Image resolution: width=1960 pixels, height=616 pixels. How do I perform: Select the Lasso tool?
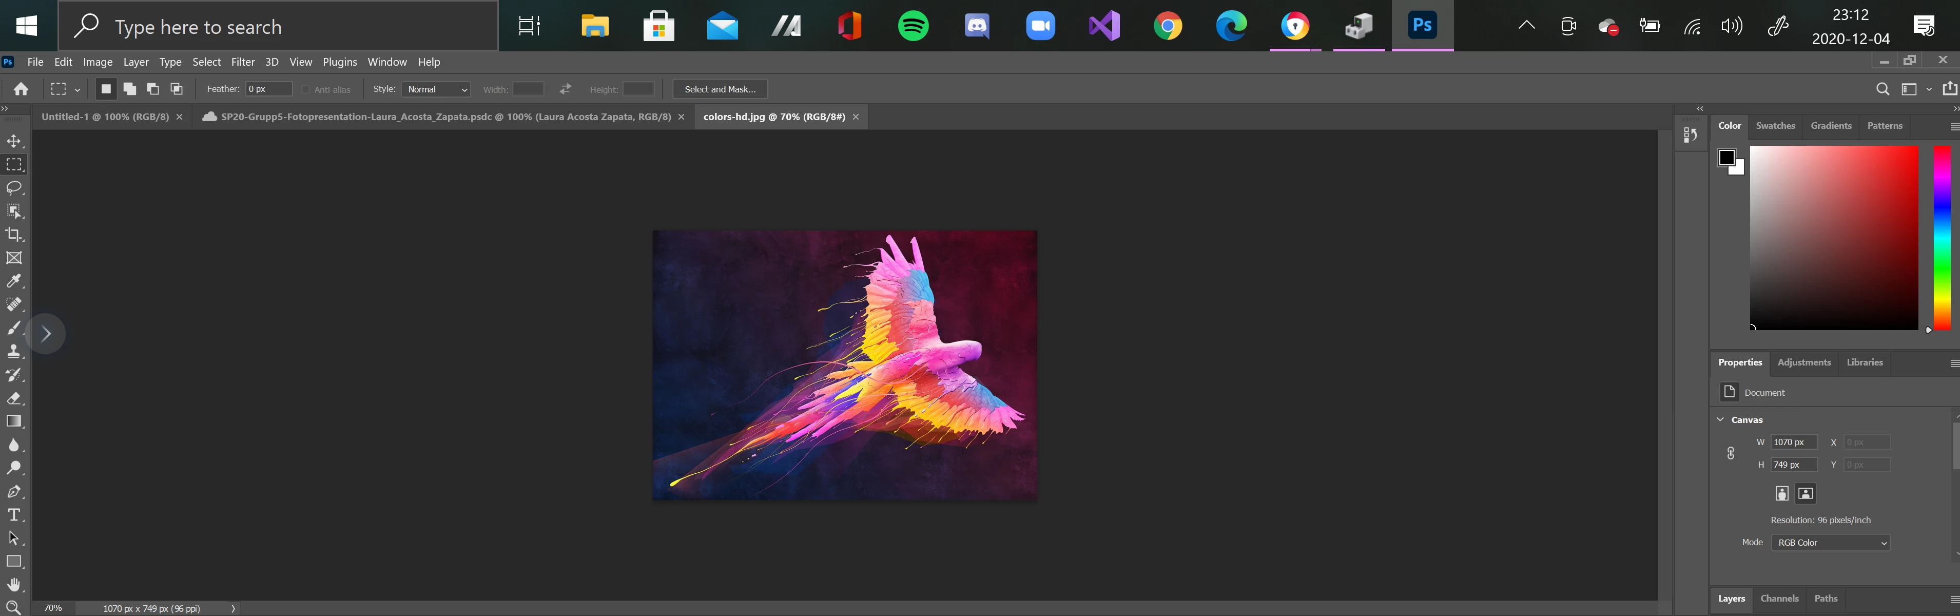coord(14,188)
